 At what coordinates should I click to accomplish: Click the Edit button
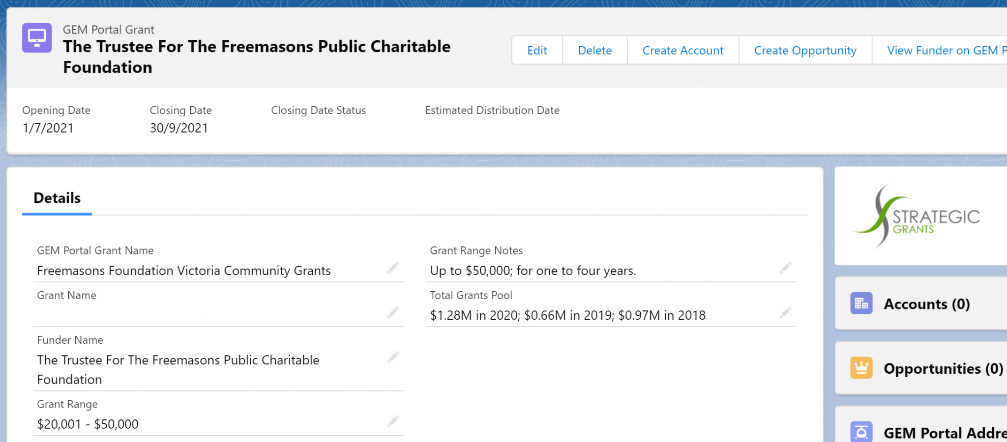536,50
